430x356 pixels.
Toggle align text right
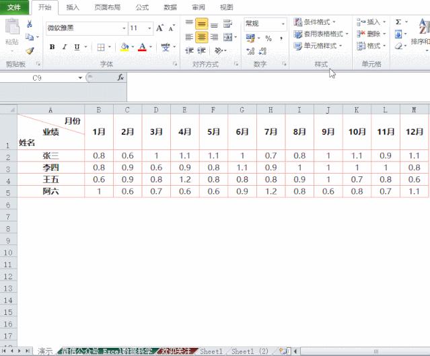[x=214, y=37]
